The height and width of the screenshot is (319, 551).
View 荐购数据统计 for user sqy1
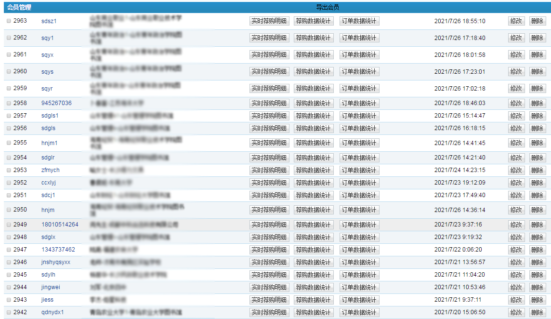(x=313, y=38)
